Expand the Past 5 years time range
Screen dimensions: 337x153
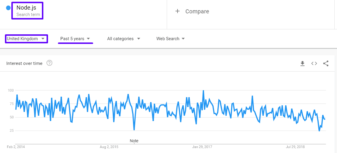75,39
